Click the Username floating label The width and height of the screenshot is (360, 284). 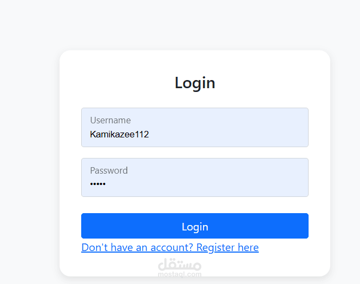tap(110, 120)
